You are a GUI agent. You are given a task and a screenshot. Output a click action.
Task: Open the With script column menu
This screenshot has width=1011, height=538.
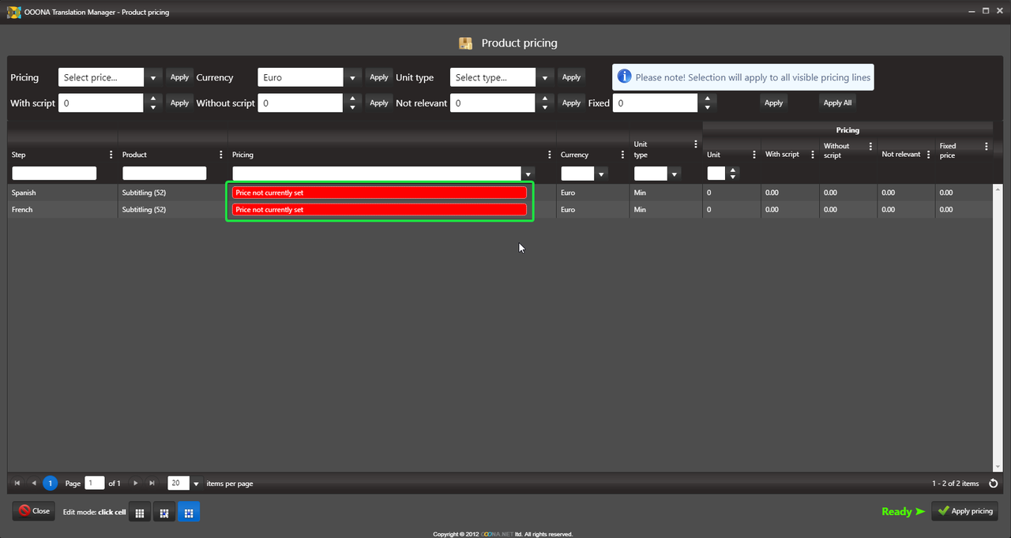pyautogui.click(x=813, y=155)
